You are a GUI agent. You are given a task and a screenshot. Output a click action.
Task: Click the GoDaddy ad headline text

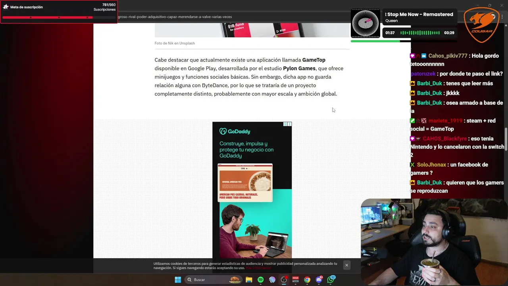246,150
